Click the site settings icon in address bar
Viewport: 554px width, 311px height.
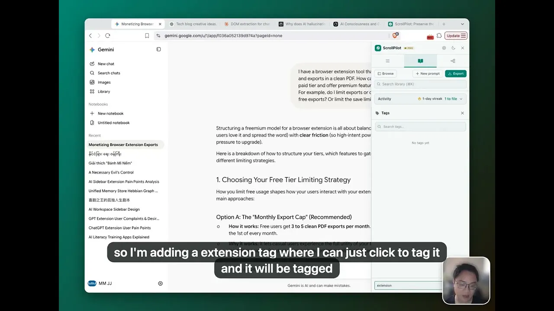click(x=158, y=36)
